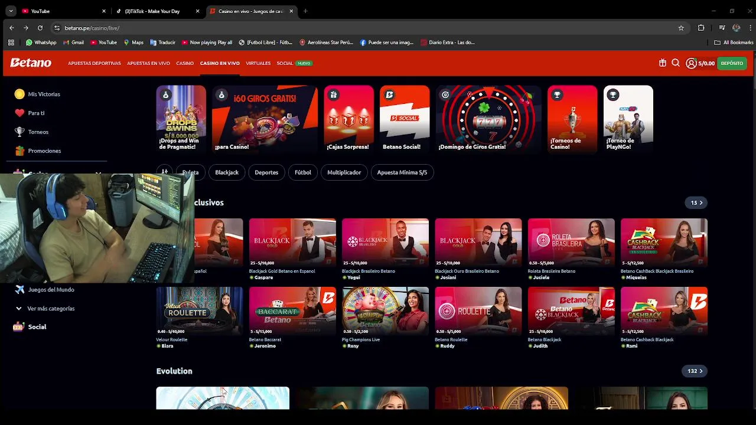Filter by Multiplicador chip
Screen dimensions: 756x425
click(x=344, y=172)
